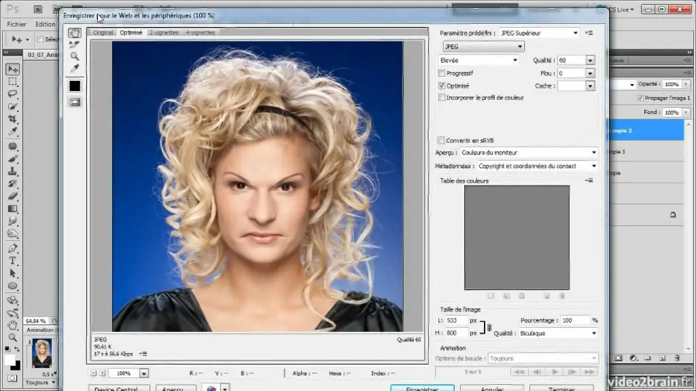Screen dimensions: 696x391
Task: Select the Crop tool
Action: coord(12,119)
